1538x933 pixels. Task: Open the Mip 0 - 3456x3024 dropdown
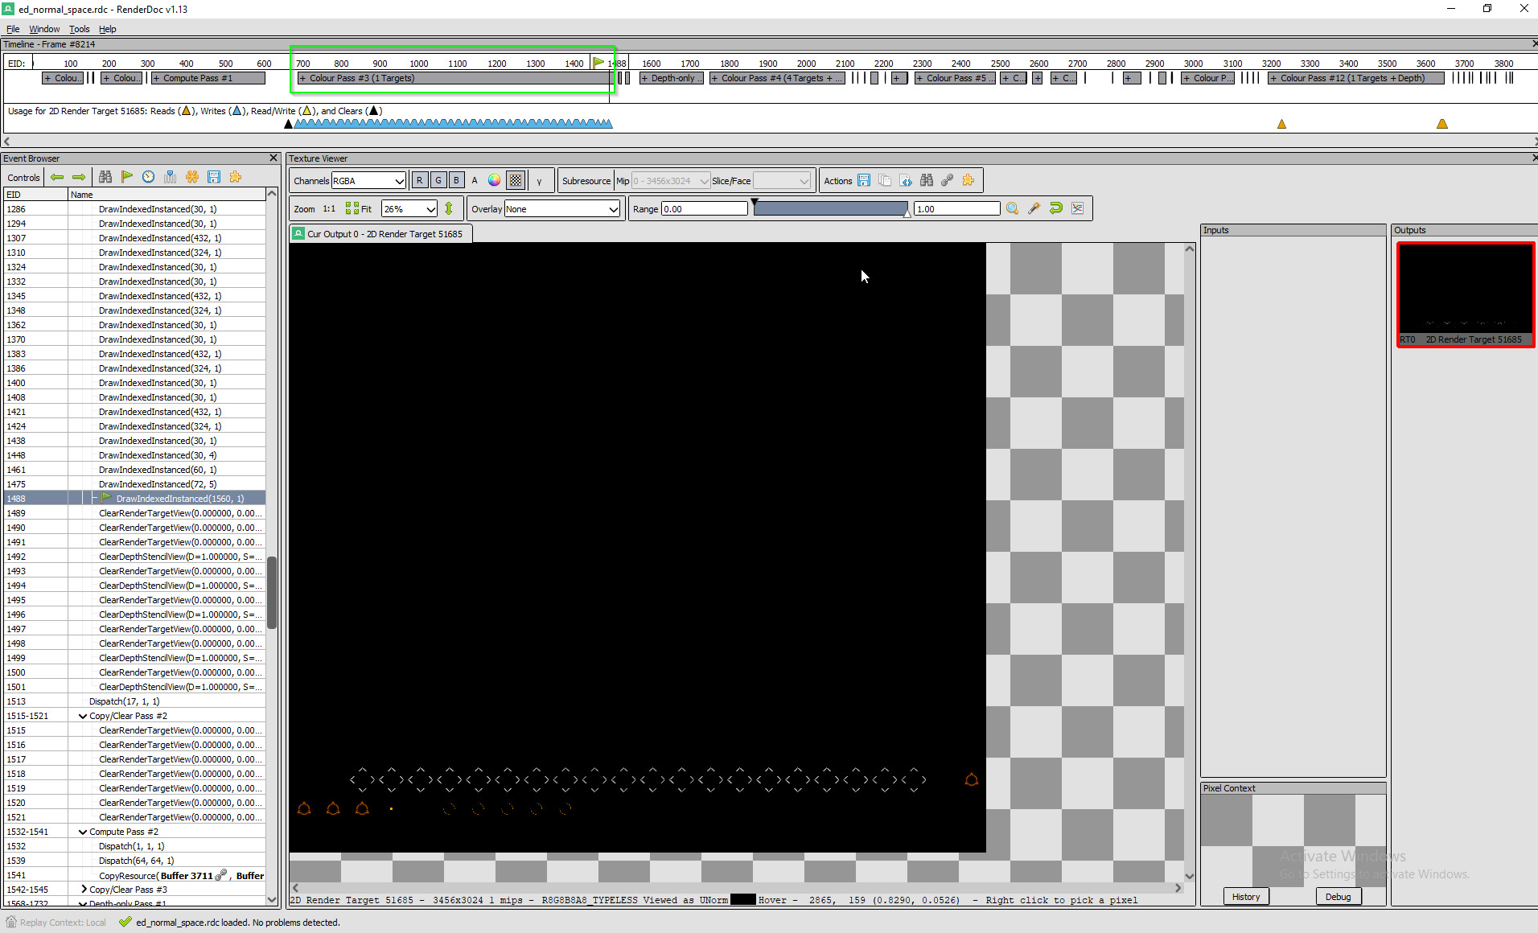(x=671, y=180)
